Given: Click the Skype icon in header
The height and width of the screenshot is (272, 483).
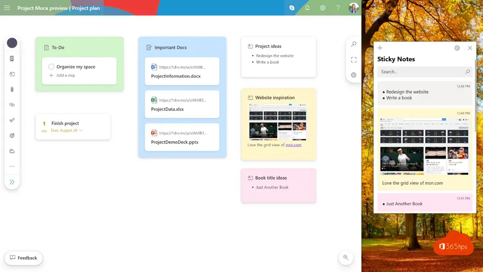Looking at the screenshot, I should click(x=292, y=8).
